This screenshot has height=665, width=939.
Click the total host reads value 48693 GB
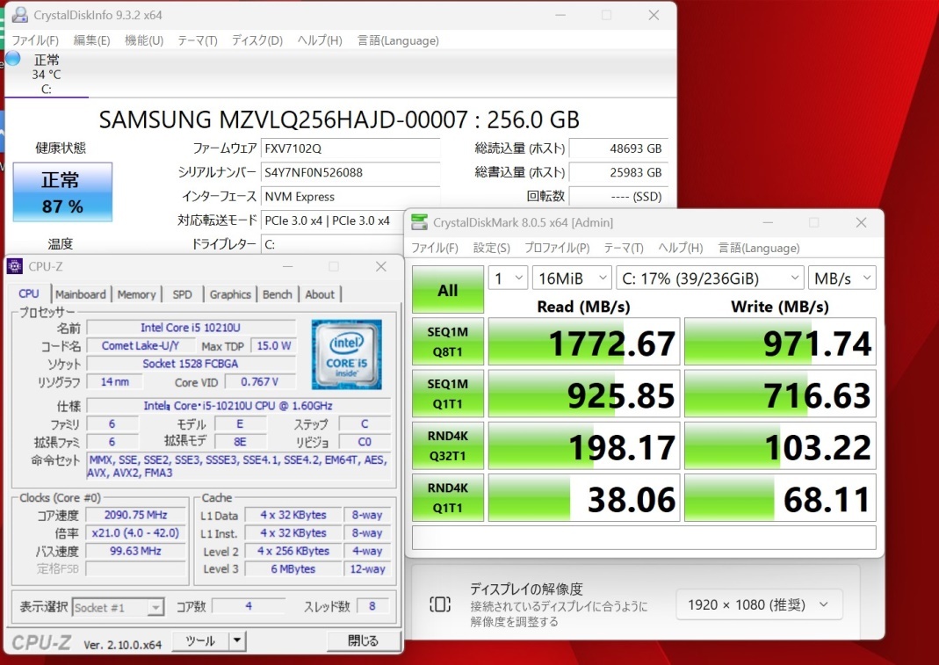(618, 148)
